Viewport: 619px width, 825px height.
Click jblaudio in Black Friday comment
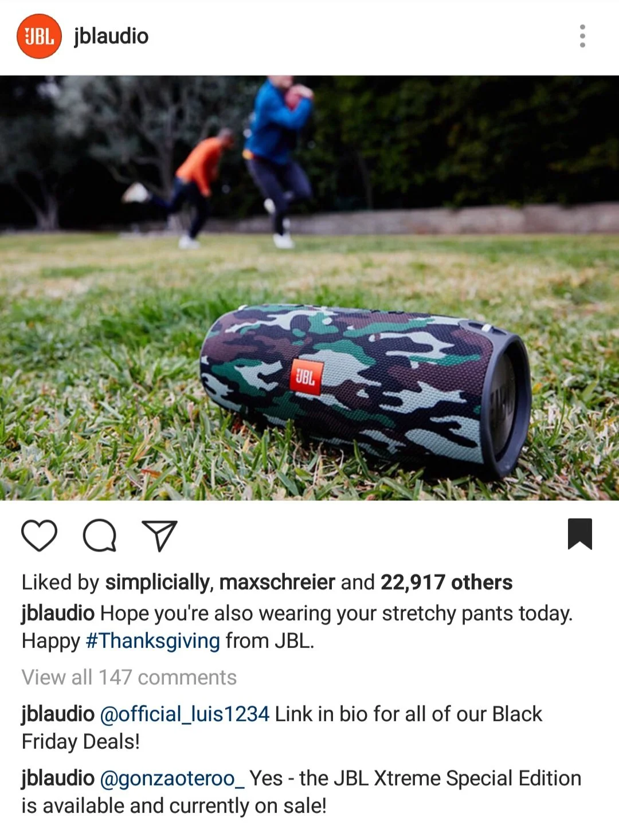[58, 714]
